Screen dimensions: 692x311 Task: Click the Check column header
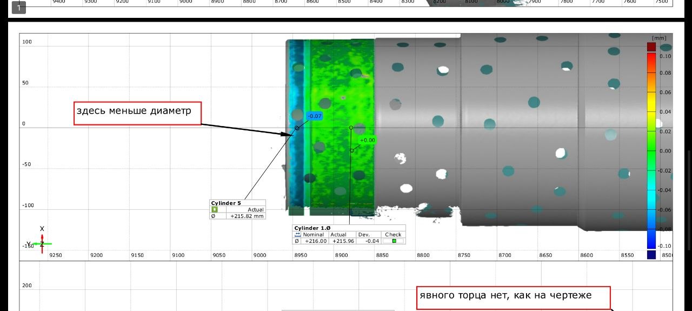(393, 235)
